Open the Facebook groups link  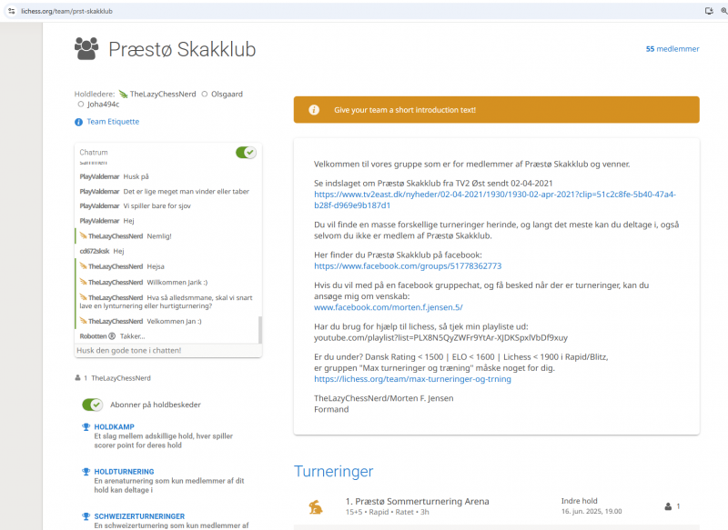click(x=408, y=266)
